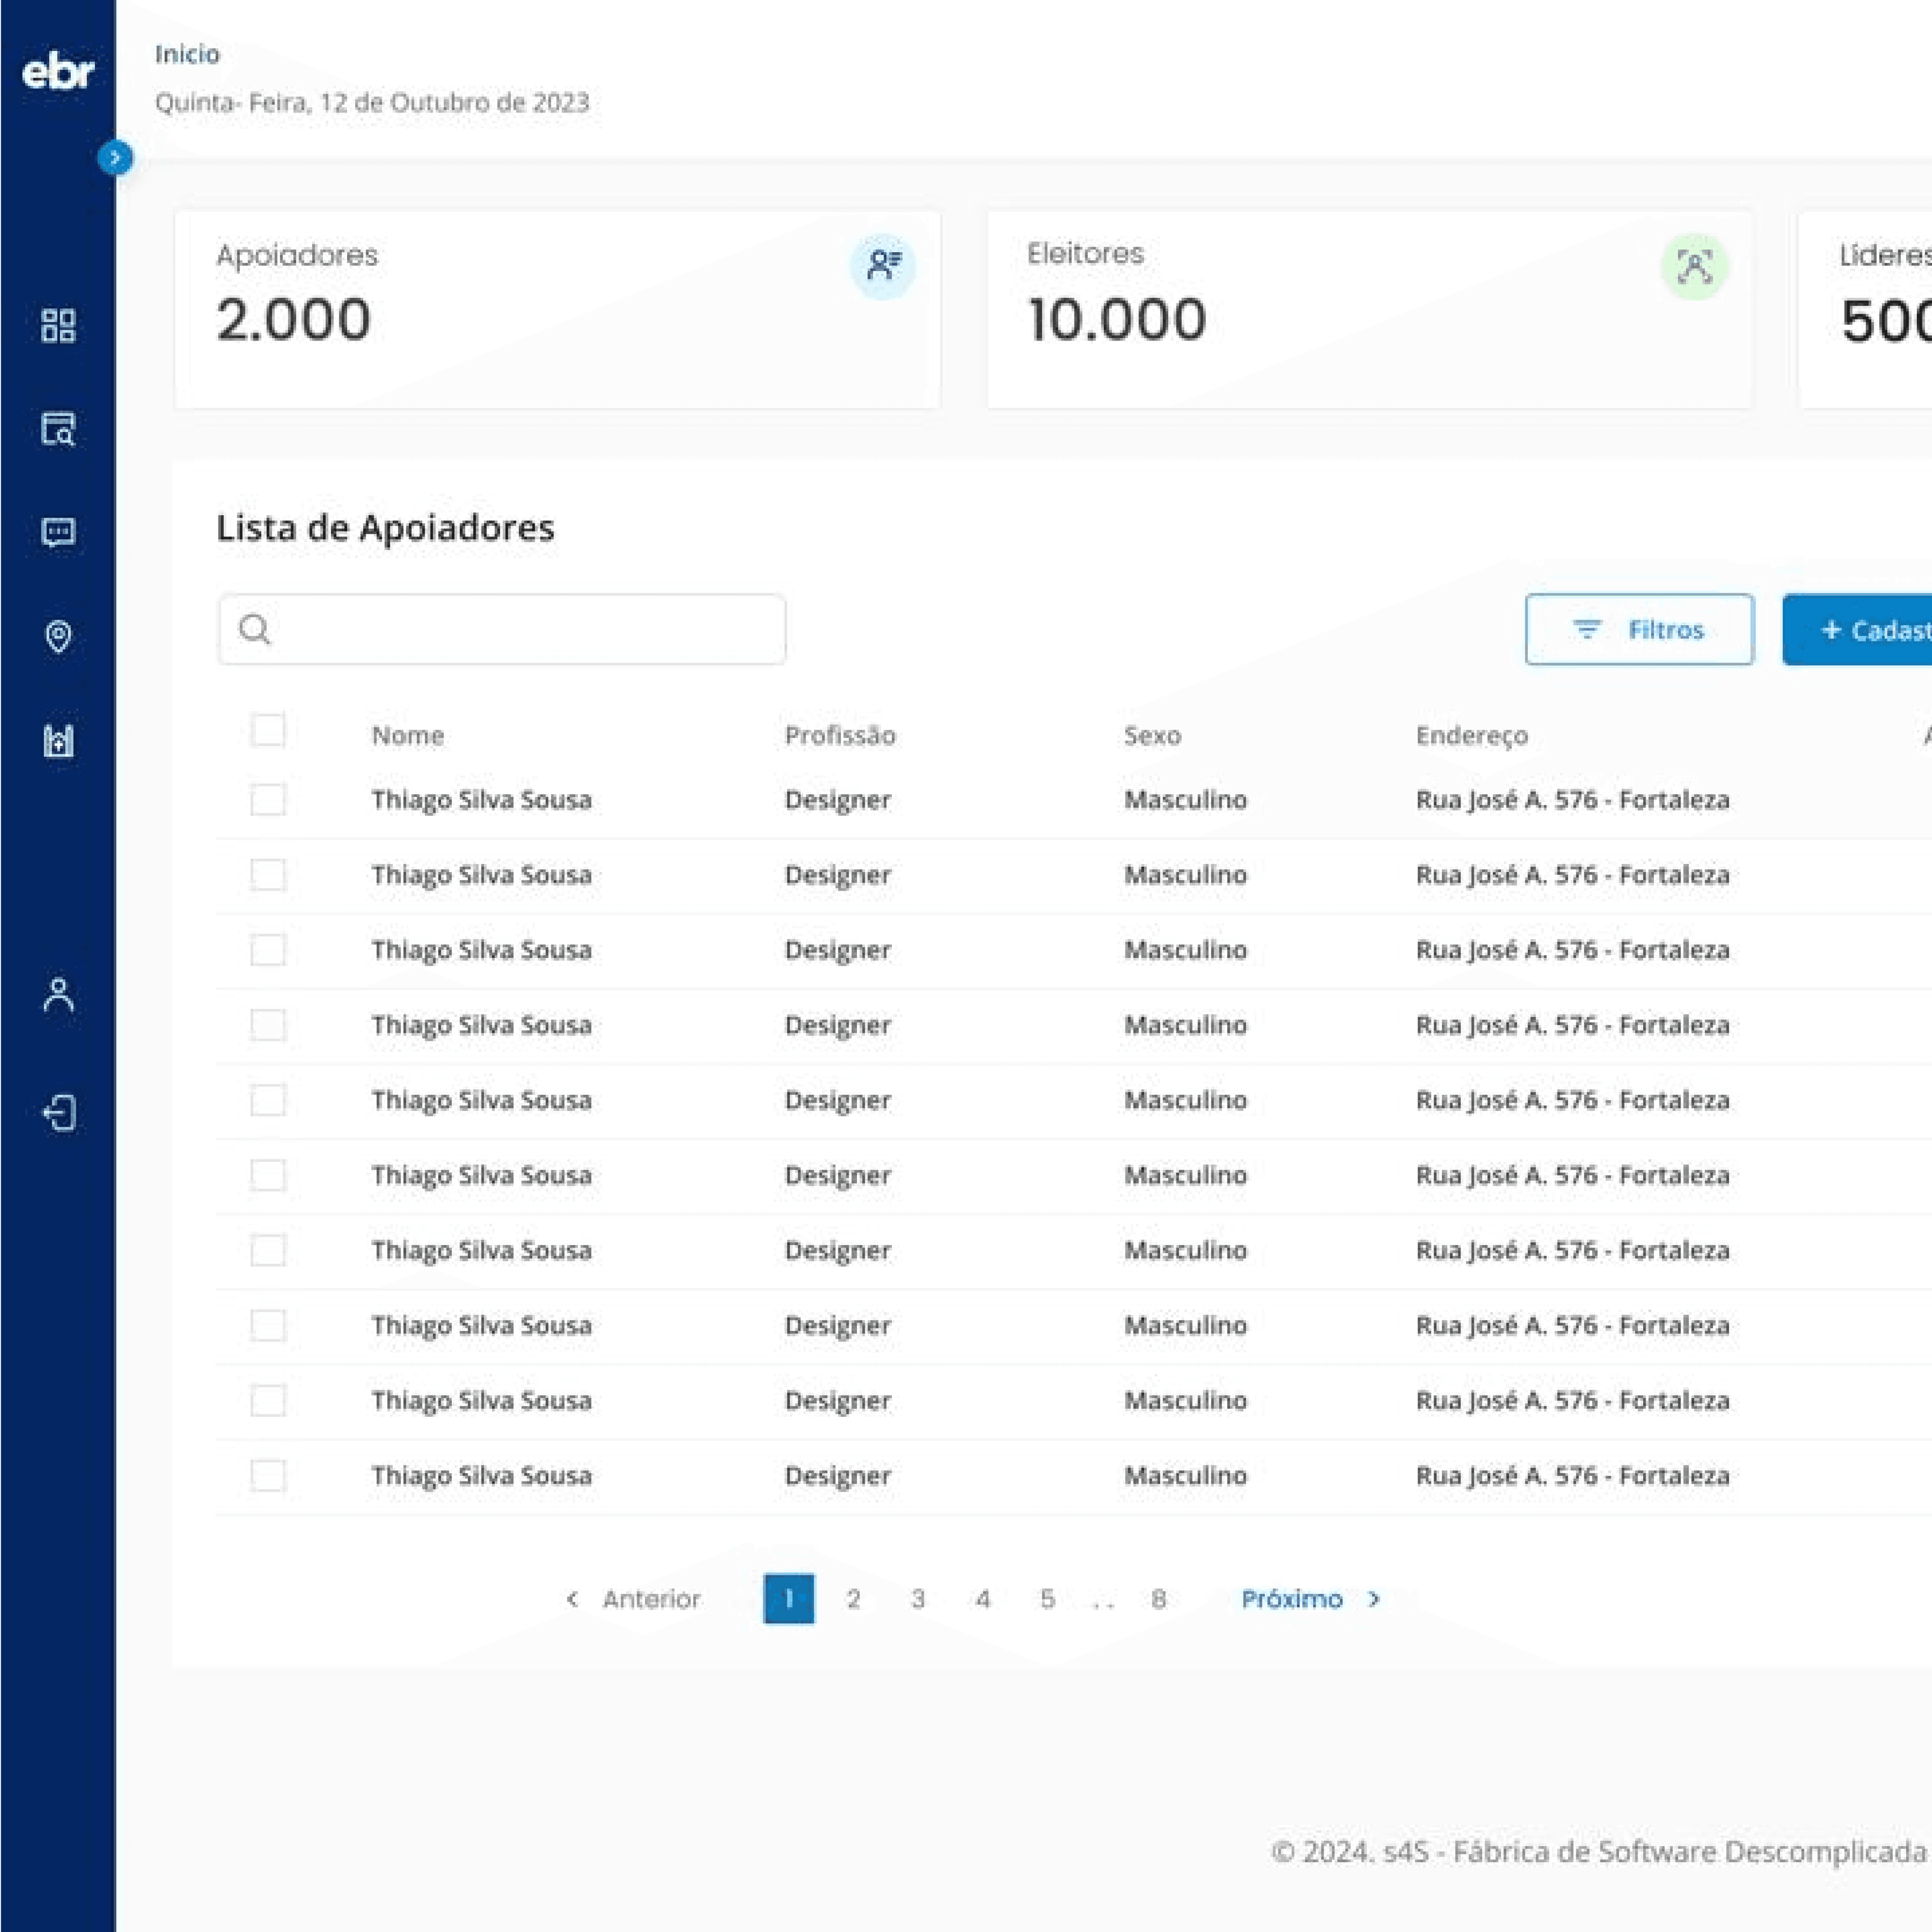Screen dimensions: 1932x1932
Task: Go to page 3 in pagination
Action: click(x=918, y=1599)
